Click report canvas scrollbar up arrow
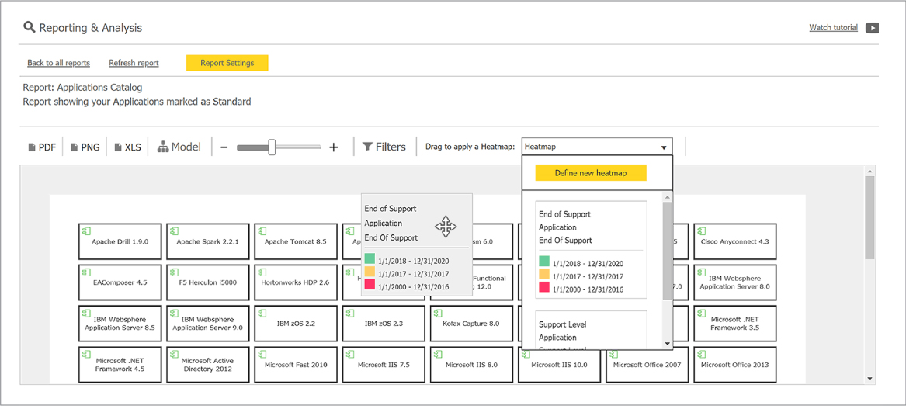 pyautogui.click(x=870, y=171)
